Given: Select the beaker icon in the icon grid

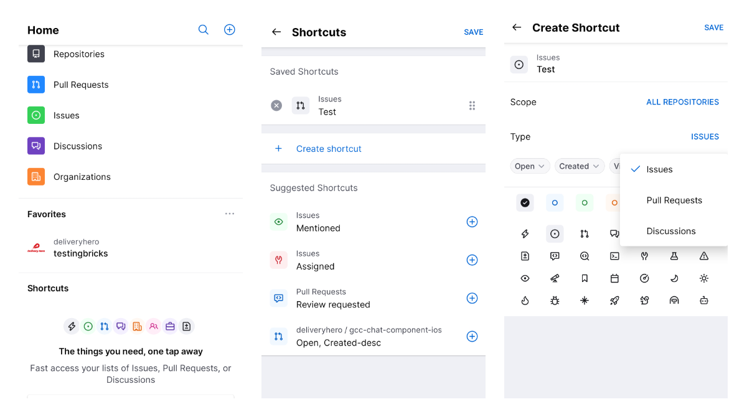Looking at the screenshot, I should [x=674, y=255].
